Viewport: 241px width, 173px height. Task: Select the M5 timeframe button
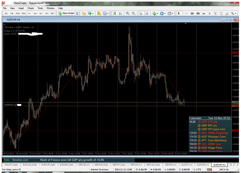tap(12, 13)
